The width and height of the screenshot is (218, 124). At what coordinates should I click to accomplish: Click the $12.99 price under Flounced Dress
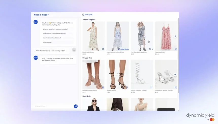click(157, 54)
